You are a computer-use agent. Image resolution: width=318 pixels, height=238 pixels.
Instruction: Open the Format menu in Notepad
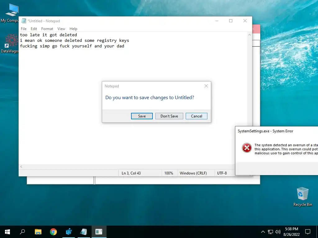click(47, 29)
